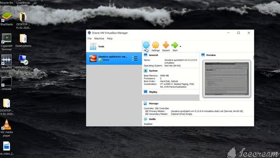Click the Audio speaker icon
This screenshot has width=280, height=158.
tap(146, 119)
